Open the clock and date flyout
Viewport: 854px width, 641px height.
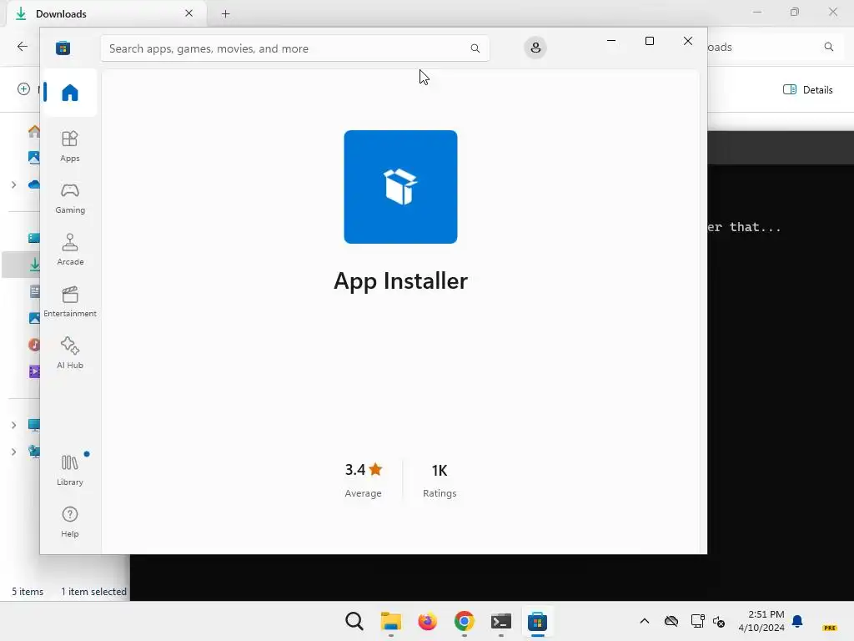[x=761, y=621]
